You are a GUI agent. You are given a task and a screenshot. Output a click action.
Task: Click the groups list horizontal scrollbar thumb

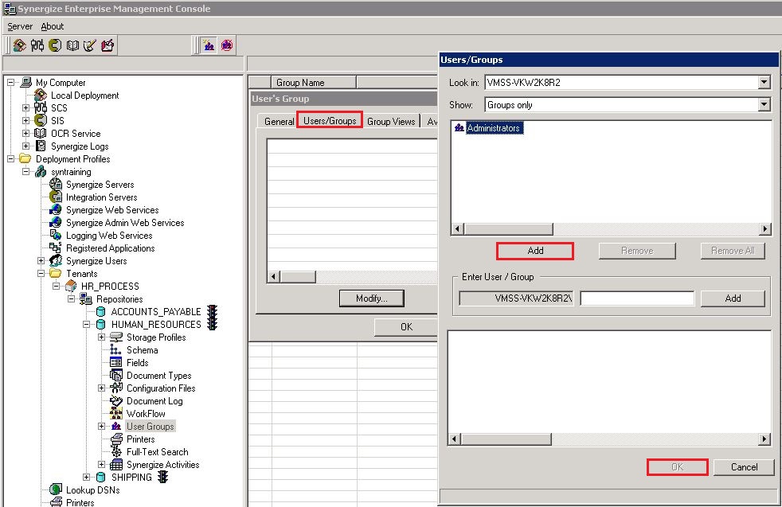pos(508,228)
